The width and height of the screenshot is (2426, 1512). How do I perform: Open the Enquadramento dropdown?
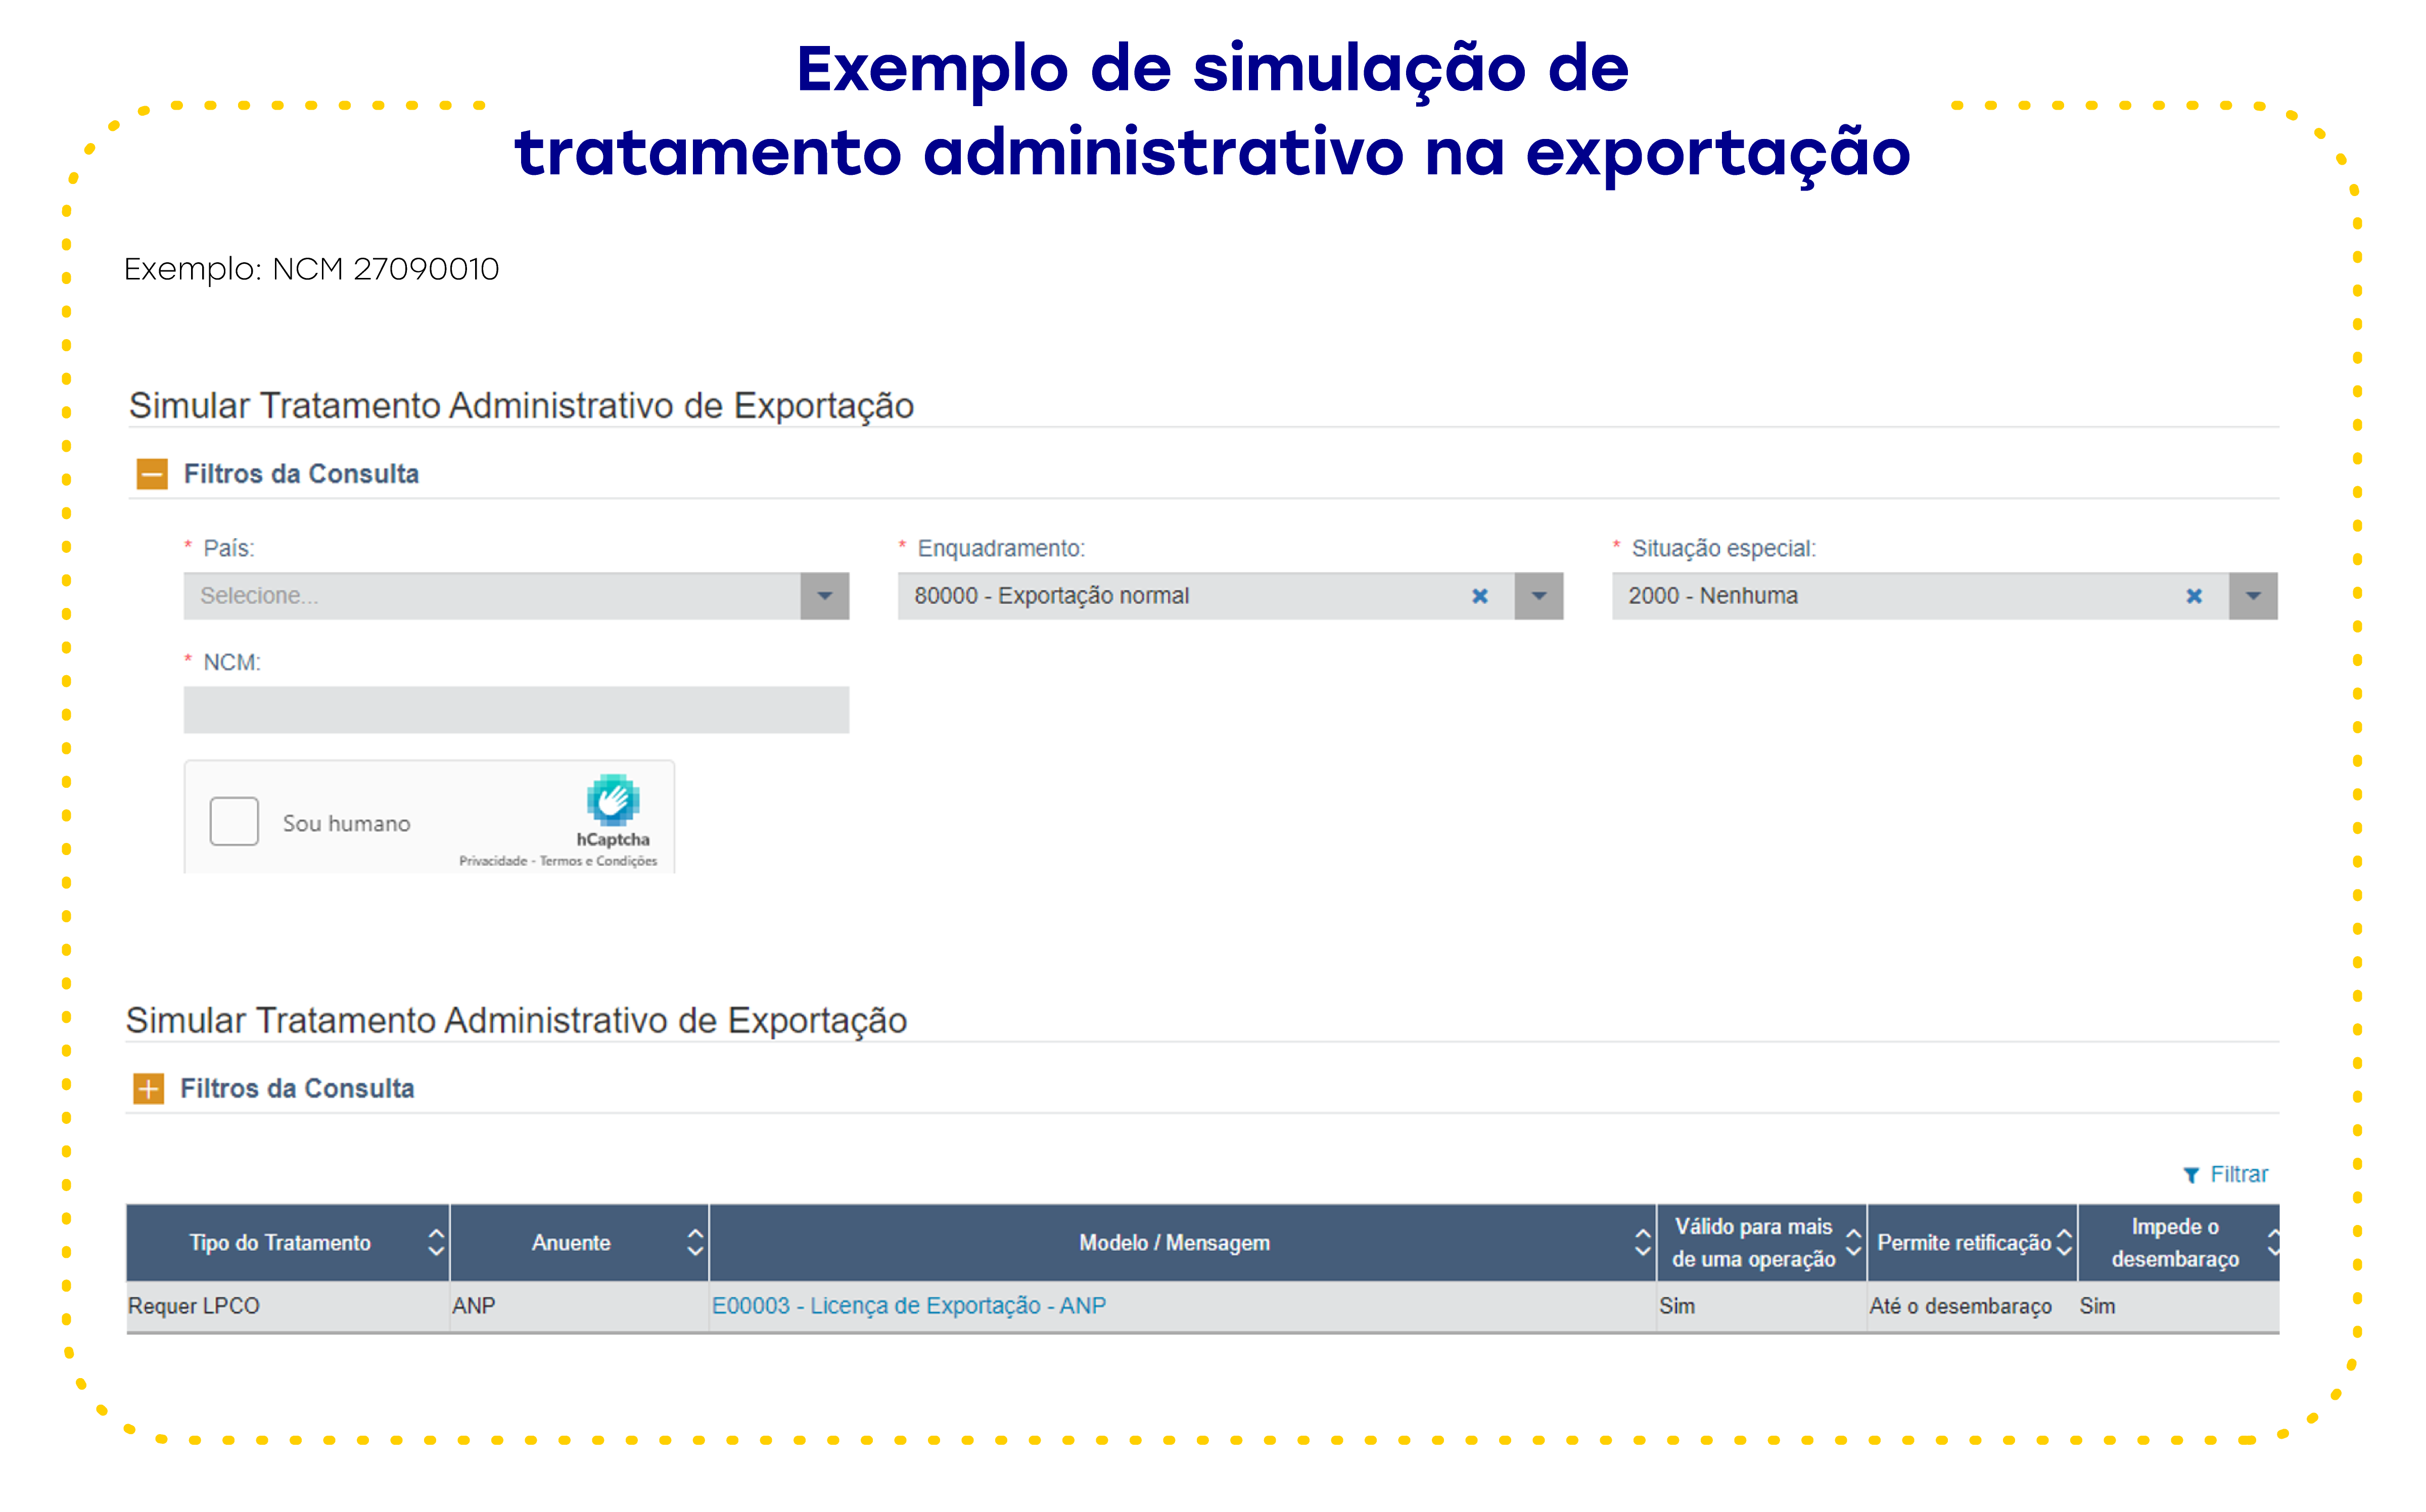pyautogui.click(x=1539, y=595)
